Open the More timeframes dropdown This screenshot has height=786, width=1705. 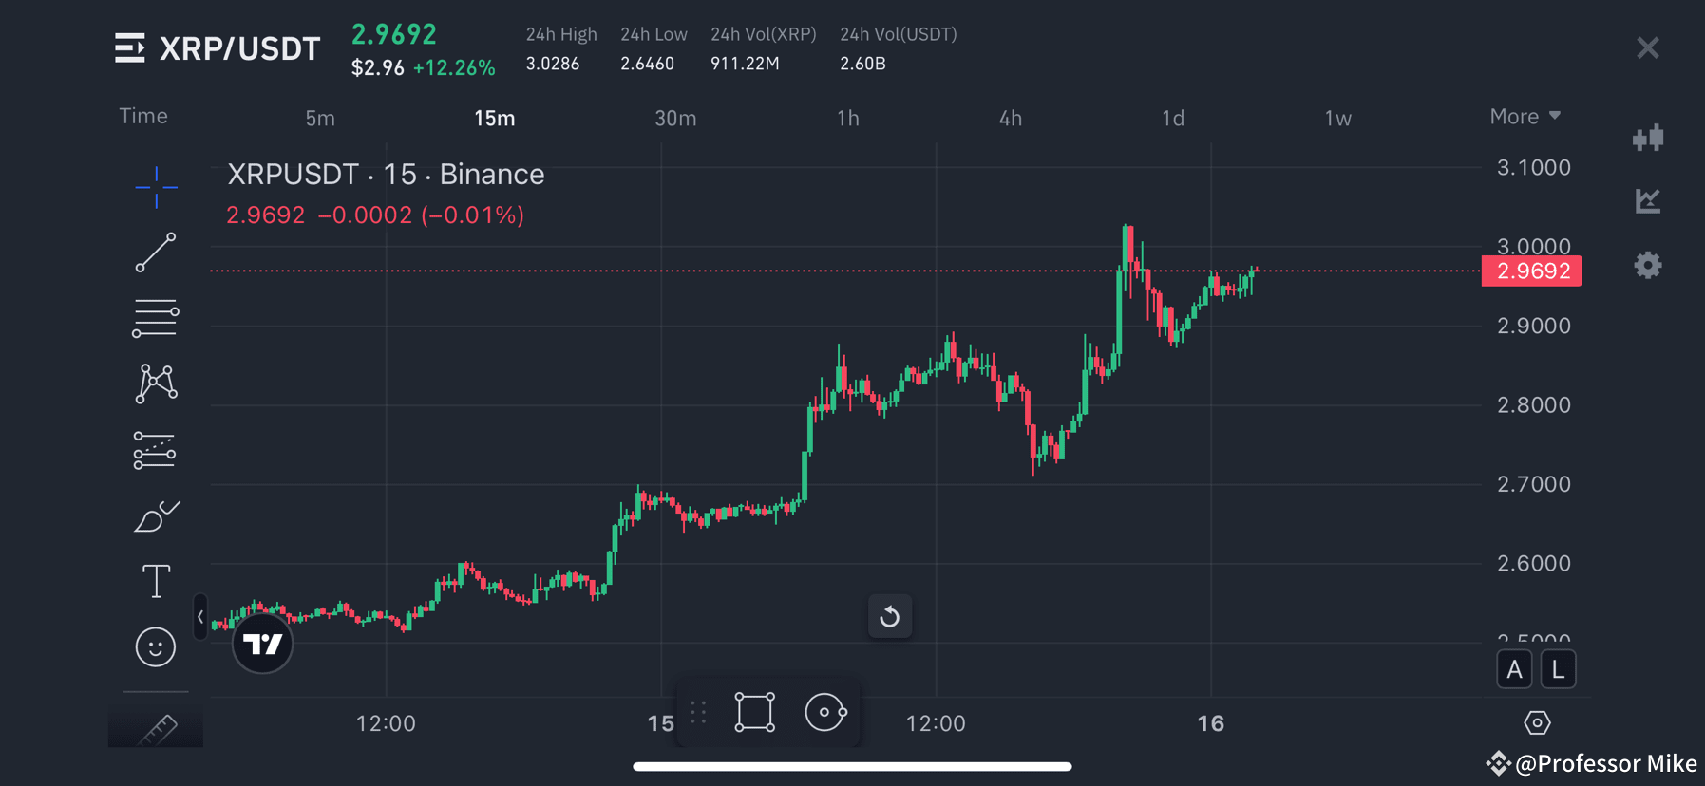[1524, 116]
